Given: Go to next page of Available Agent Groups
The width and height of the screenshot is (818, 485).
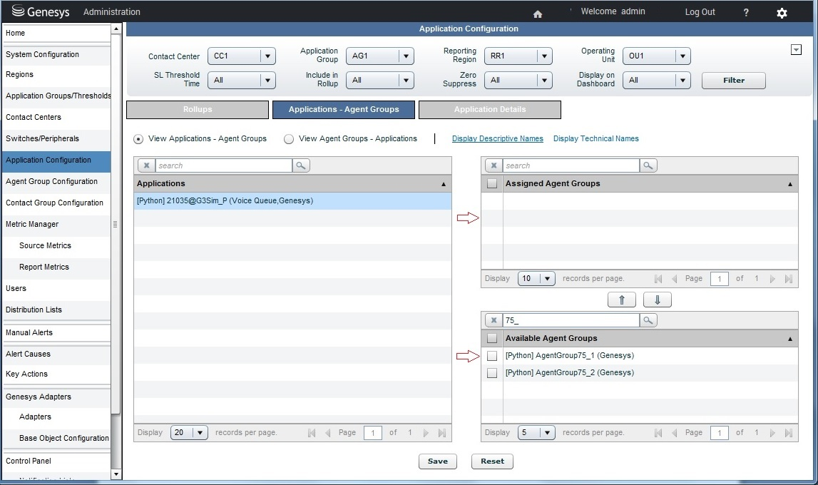Looking at the screenshot, I should coord(772,433).
